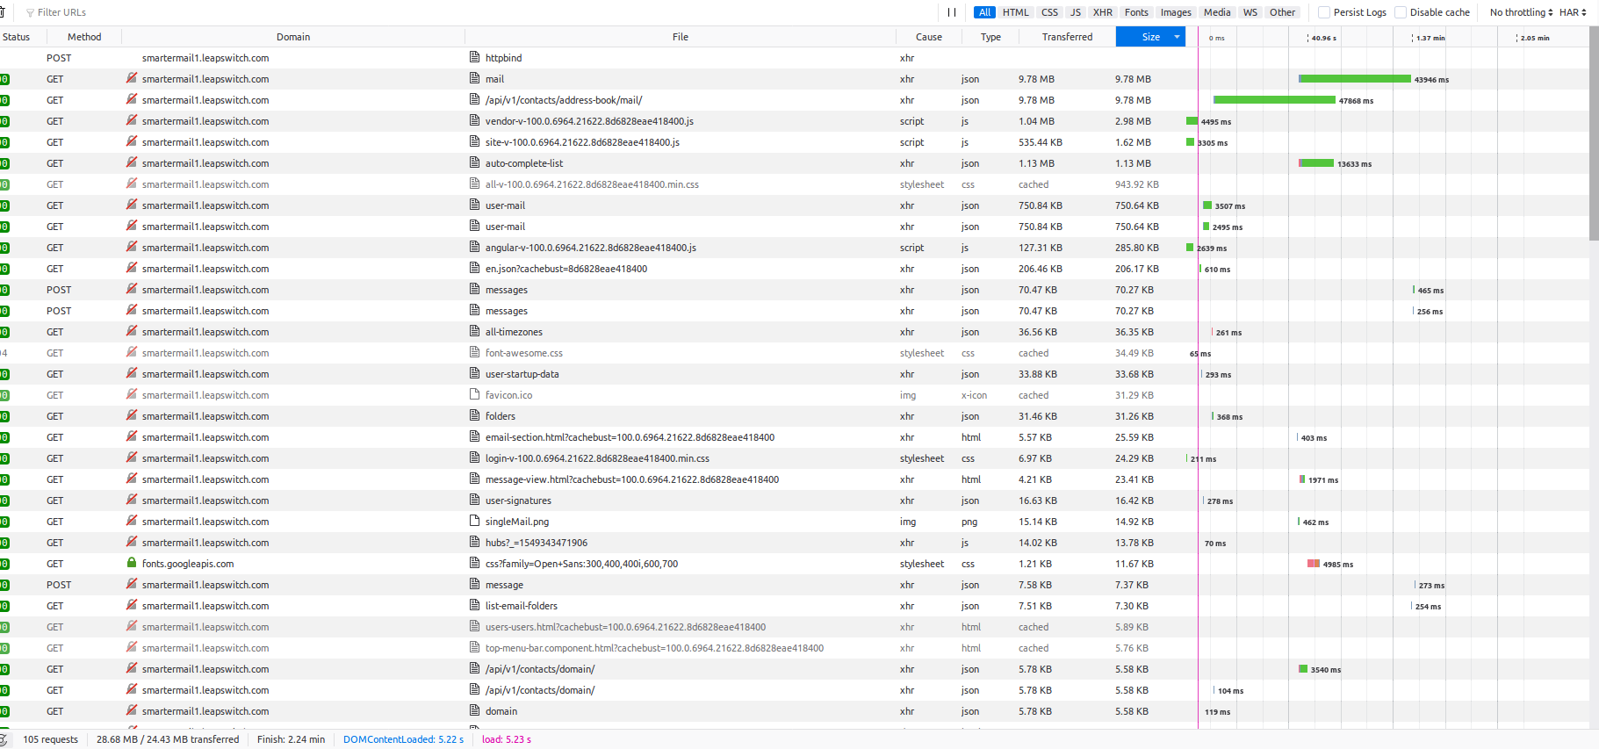The width and height of the screenshot is (1599, 749).
Task: Click the trash icon to clear requests
Action: point(3,12)
